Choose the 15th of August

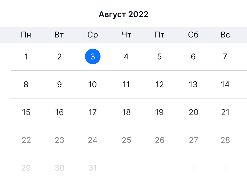coord(26,112)
